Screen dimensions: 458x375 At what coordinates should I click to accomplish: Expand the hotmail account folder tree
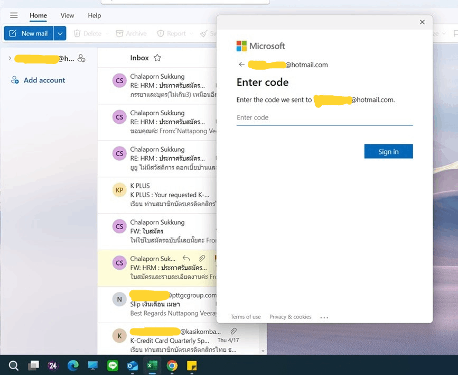point(10,58)
